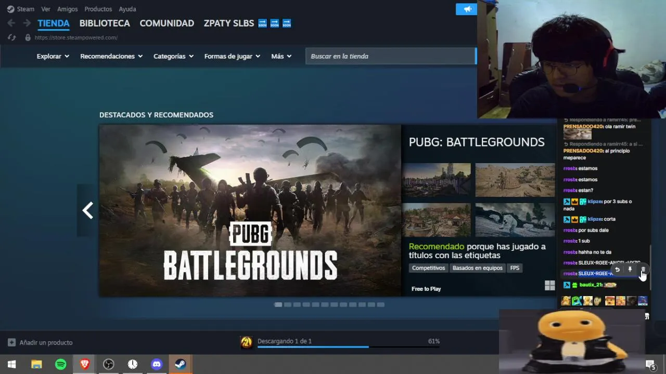Image resolution: width=666 pixels, height=374 pixels.
Task: Open OBS Studio from the taskbar
Action: pyautogui.click(x=108, y=364)
